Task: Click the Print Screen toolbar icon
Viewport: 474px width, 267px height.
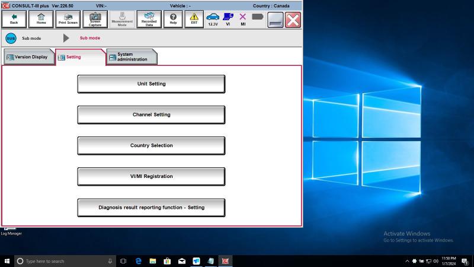Action: 68,20
